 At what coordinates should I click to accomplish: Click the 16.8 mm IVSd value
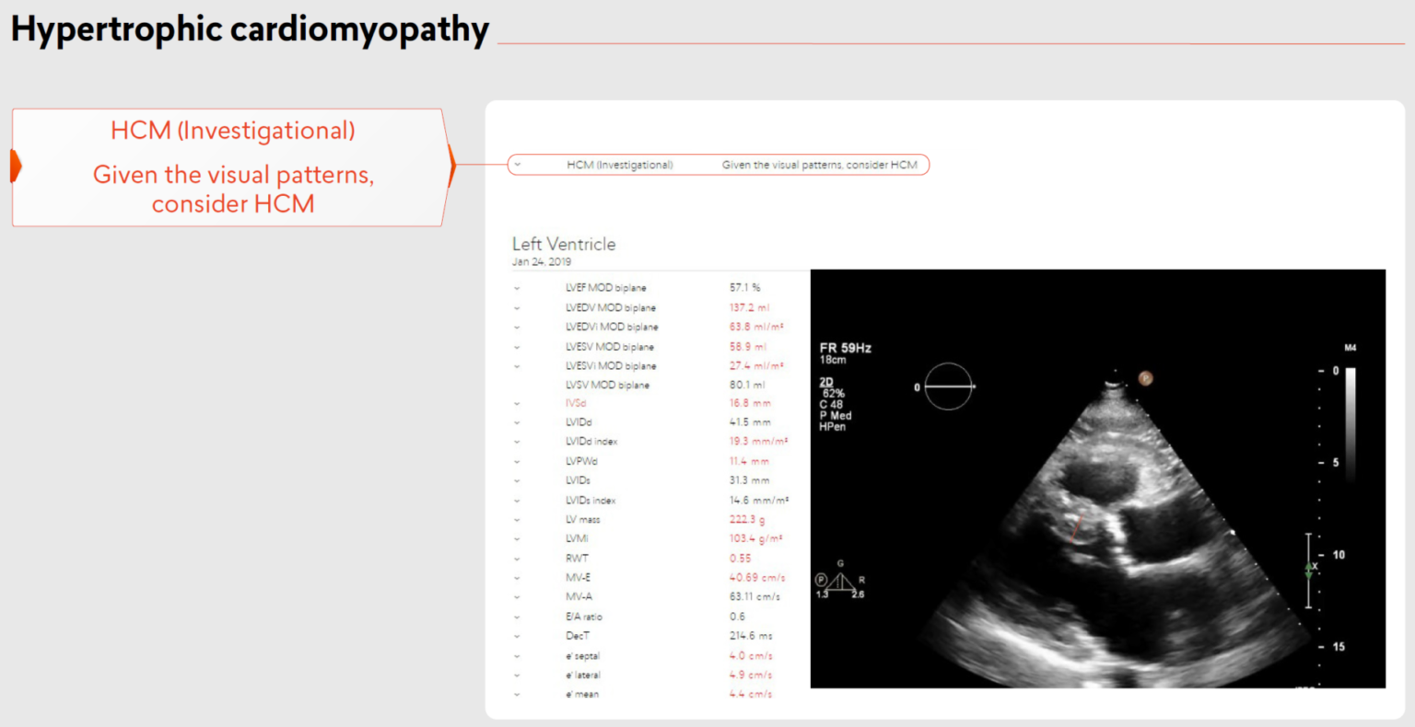coord(750,403)
